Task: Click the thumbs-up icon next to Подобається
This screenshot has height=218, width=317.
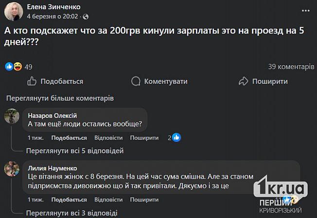Action: [x=32, y=81]
